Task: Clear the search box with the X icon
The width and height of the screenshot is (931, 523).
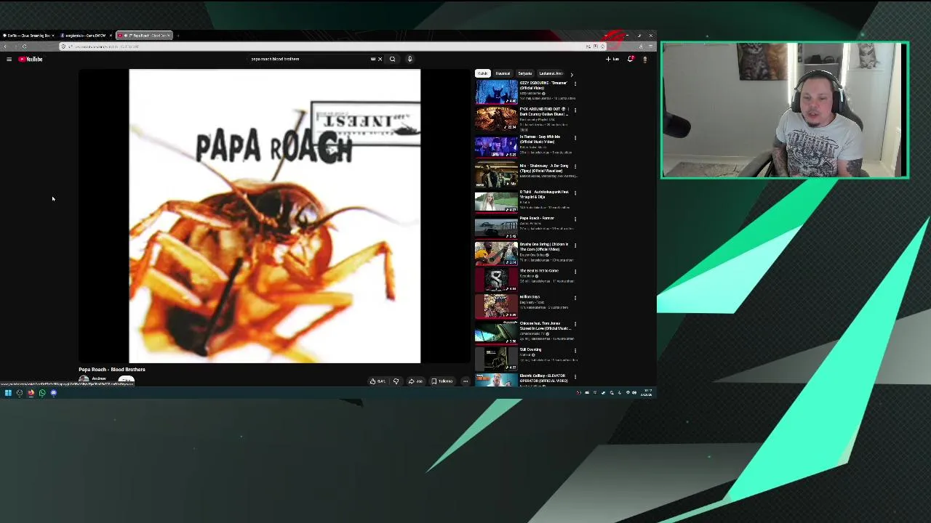Action: point(380,59)
